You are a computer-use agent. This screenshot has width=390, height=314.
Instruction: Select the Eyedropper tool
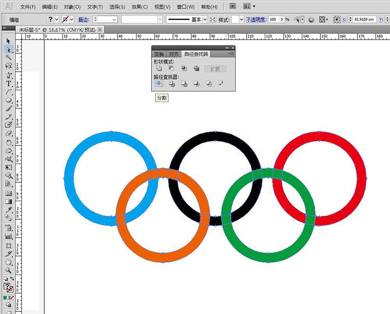[9, 209]
